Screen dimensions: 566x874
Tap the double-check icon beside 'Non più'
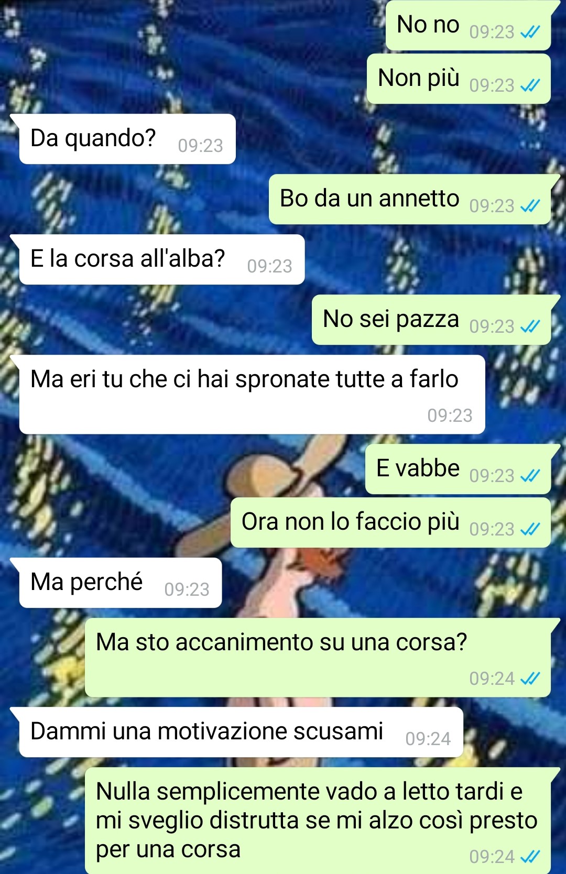pos(530,85)
